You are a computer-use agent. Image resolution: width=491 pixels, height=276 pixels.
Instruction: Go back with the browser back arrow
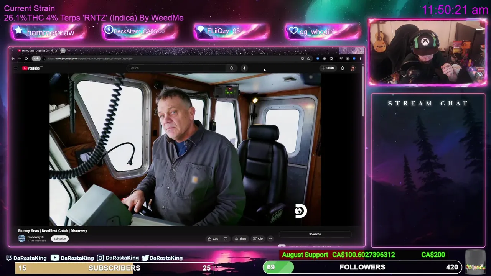pyautogui.click(x=13, y=59)
